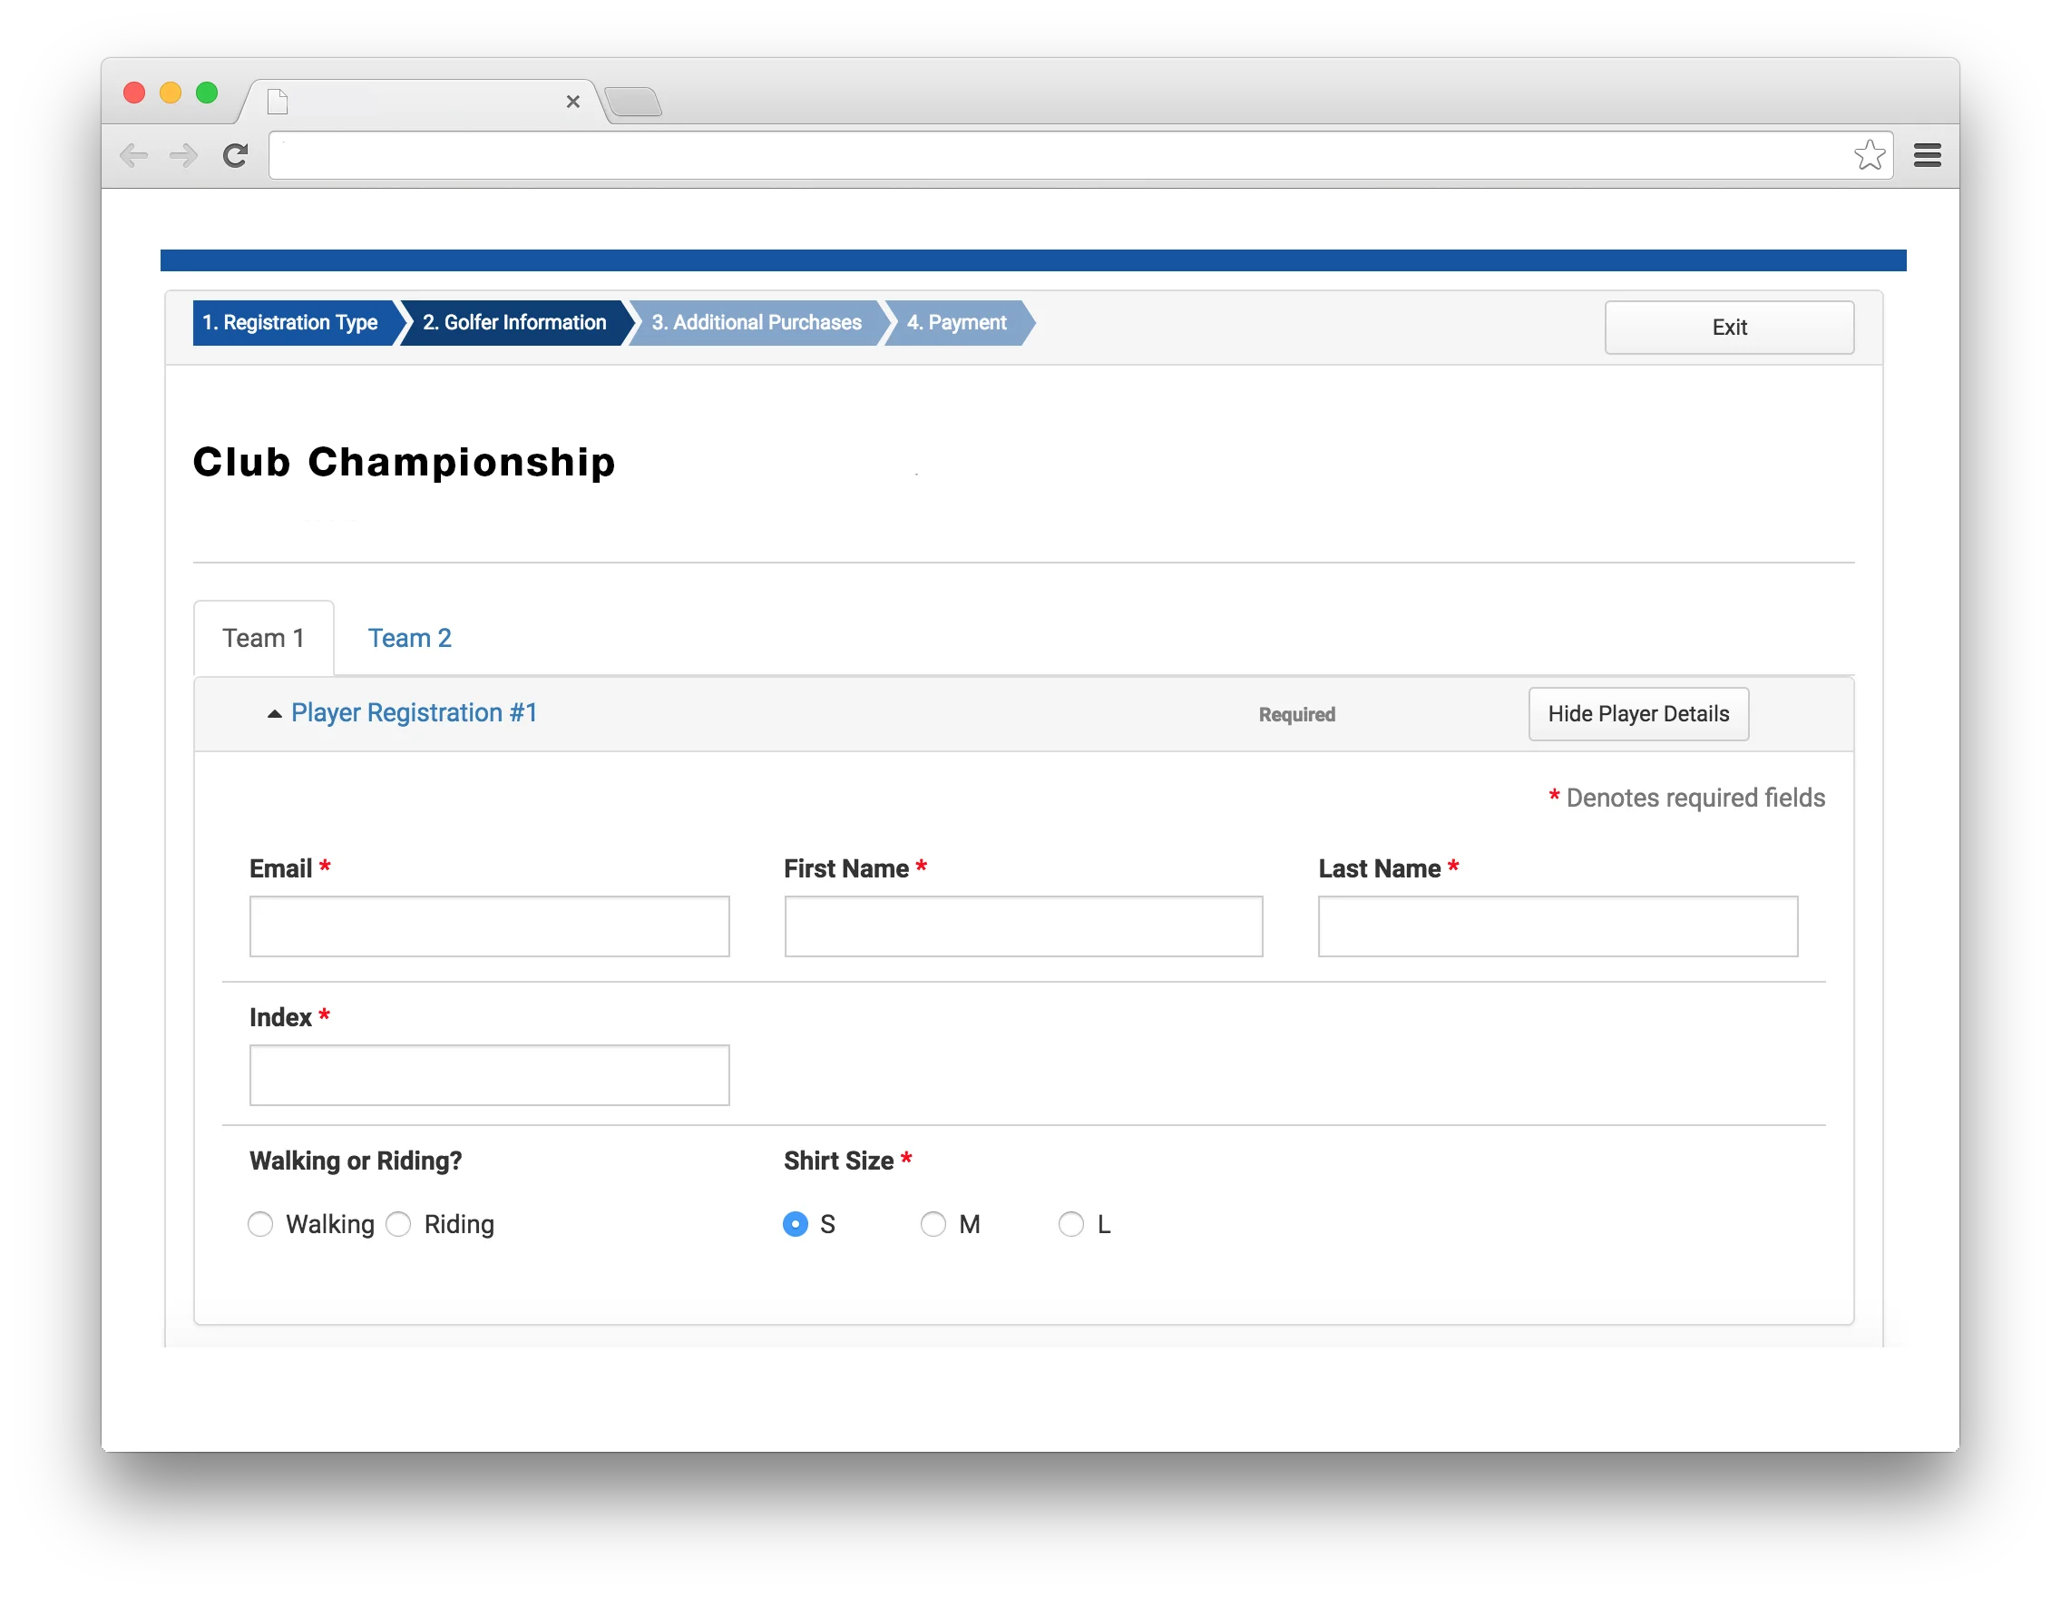Open the browser hamburger menu
Image resolution: width=2061 pixels, height=1597 pixels.
tap(1927, 156)
